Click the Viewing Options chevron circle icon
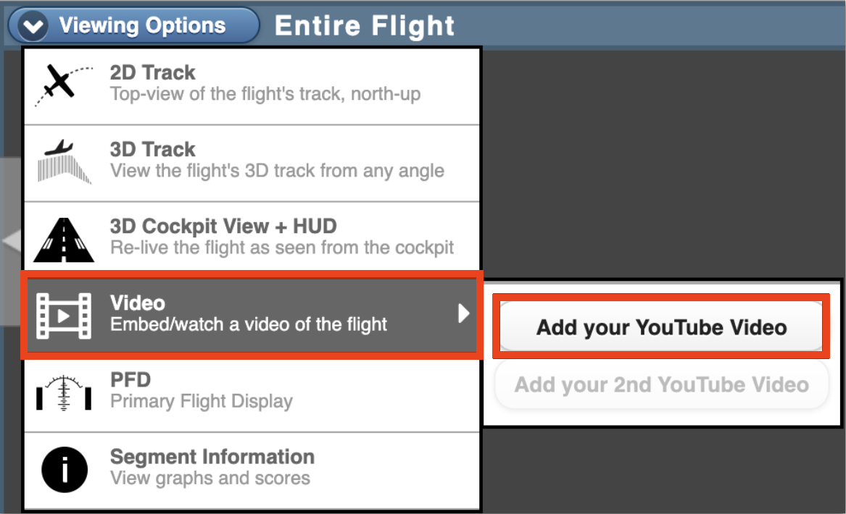 tap(33, 26)
